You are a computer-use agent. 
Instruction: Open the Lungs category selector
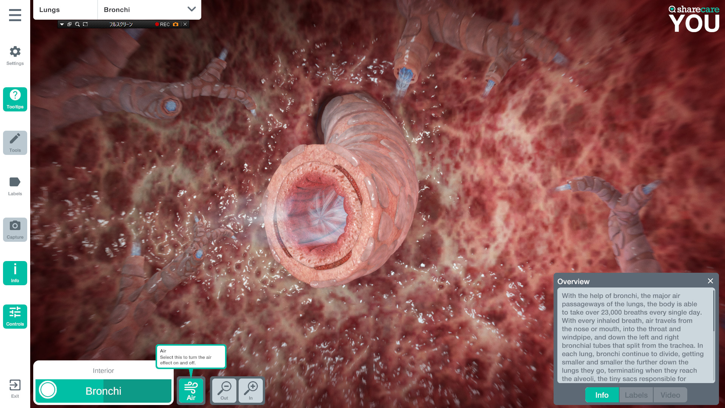click(x=65, y=9)
